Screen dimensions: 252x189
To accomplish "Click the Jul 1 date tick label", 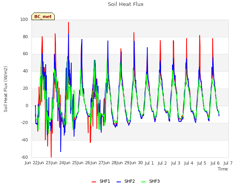I will tap(149, 163).
